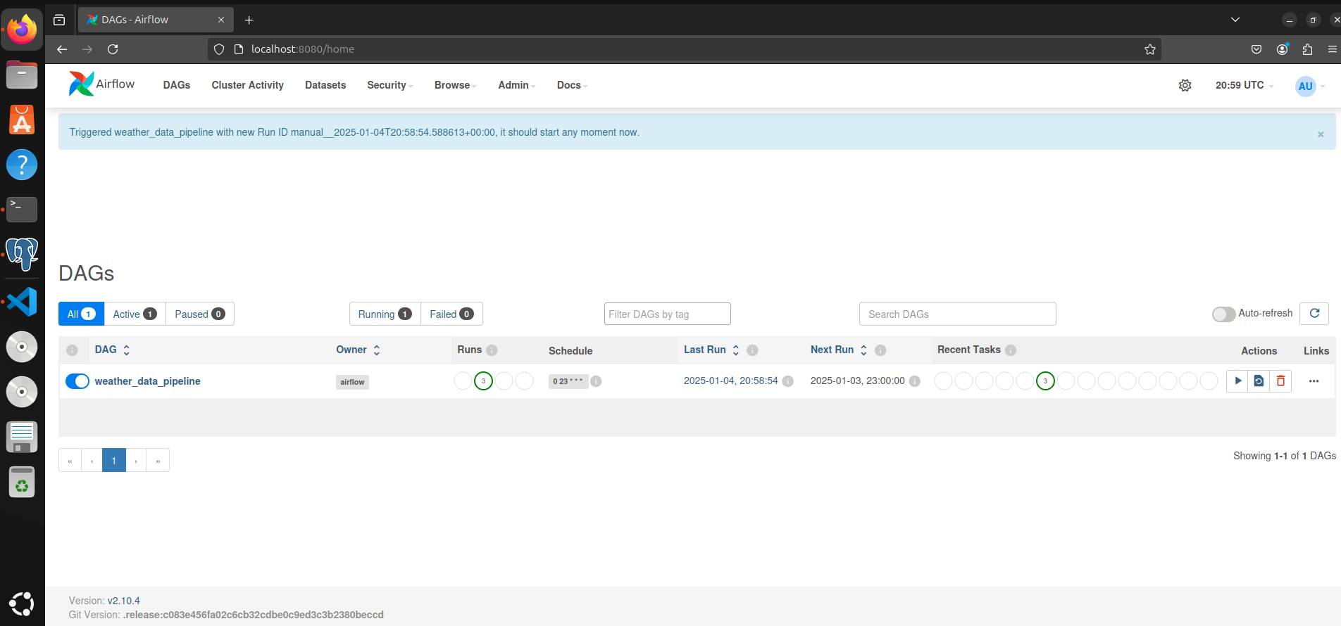Open the Browse dropdown menu
The width and height of the screenshot is (1341, 626).
click(455, 85)
